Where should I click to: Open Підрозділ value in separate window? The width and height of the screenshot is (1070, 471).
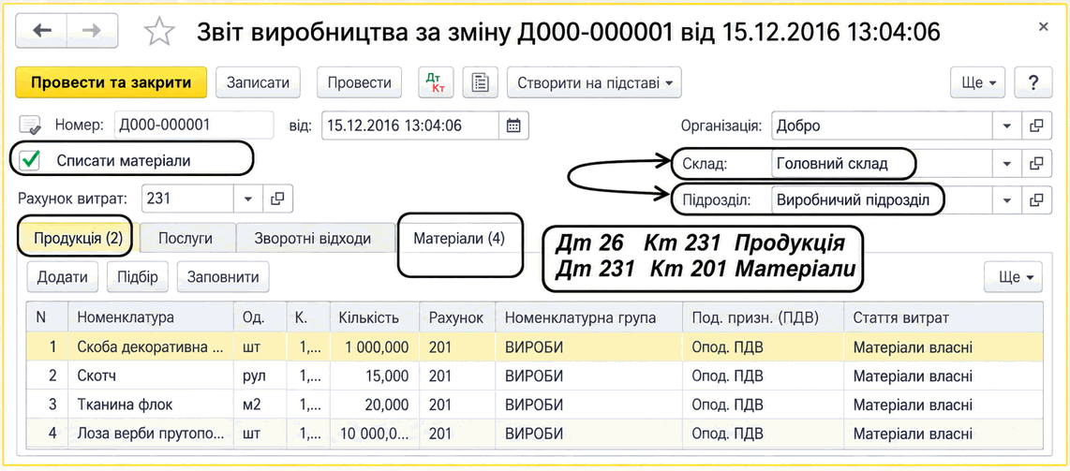tap(1036, 200)
